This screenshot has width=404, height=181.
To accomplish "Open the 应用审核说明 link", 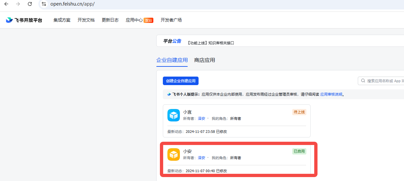I will 331,94.
